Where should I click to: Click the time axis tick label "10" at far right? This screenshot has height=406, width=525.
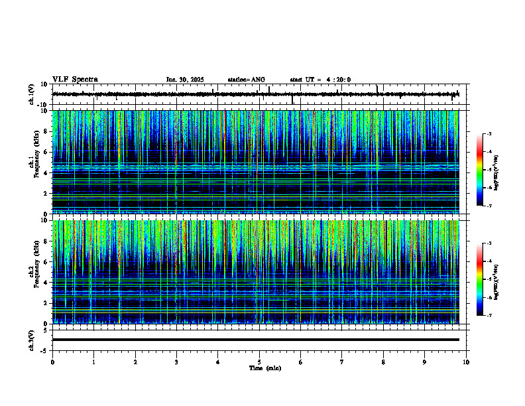(x=466, y=362)
